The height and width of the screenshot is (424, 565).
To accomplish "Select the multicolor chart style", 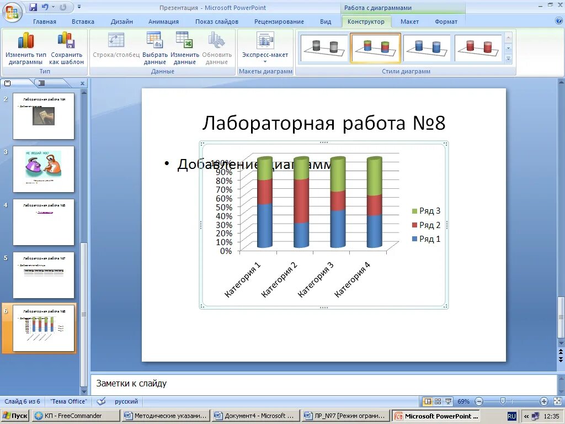I will [375, 49].
